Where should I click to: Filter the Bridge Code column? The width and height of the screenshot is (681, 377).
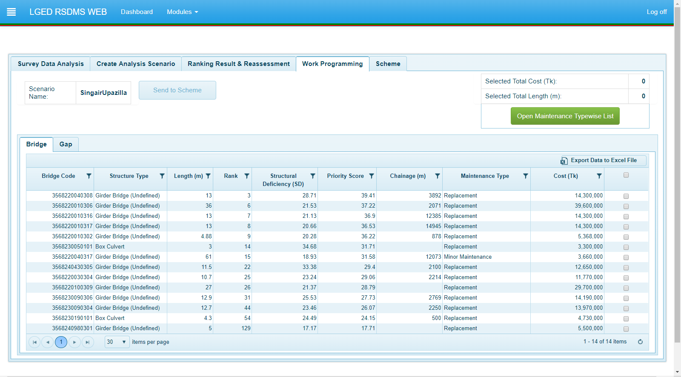89,176
